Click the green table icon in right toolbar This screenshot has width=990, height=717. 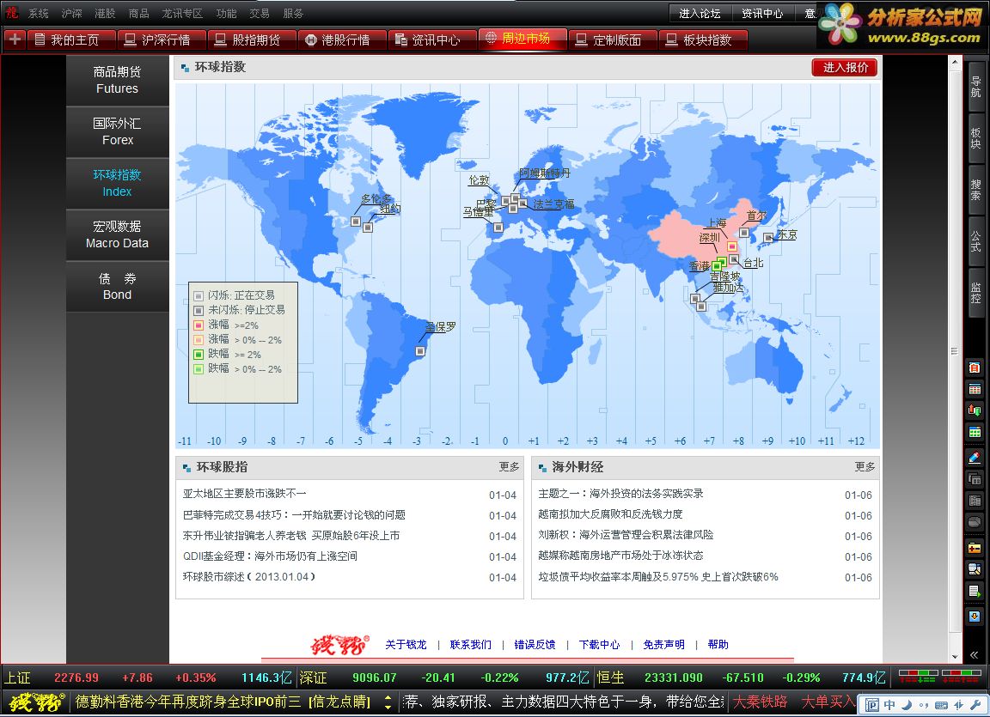(975, 432)
